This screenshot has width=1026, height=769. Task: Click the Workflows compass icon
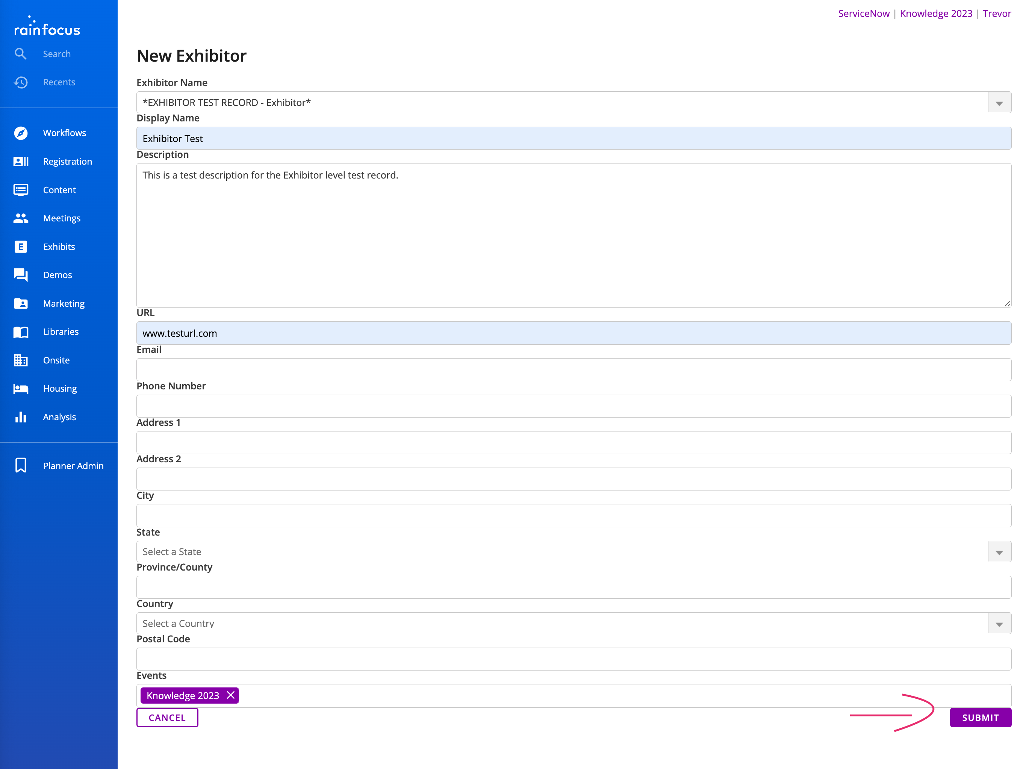(20, 133)
